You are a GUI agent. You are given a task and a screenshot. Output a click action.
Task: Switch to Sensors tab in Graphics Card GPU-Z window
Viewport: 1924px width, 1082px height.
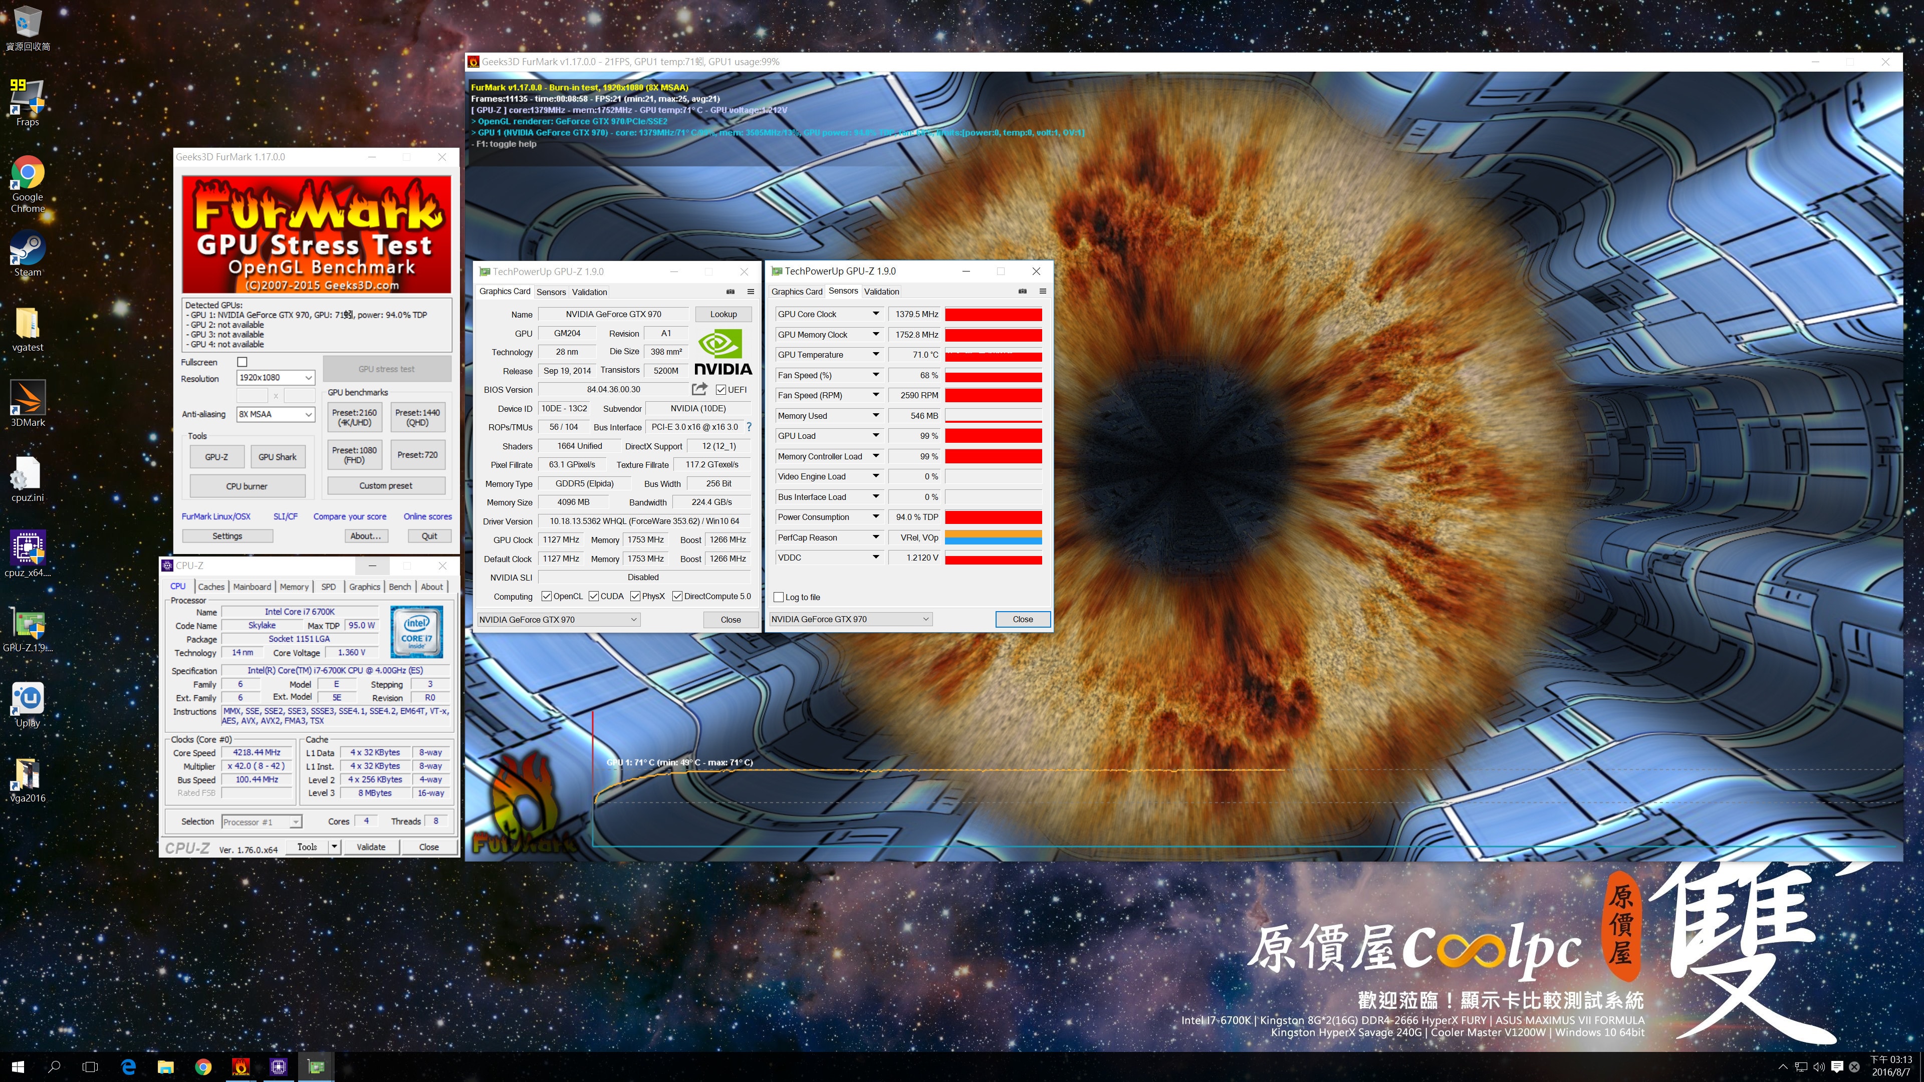[551, 292]
